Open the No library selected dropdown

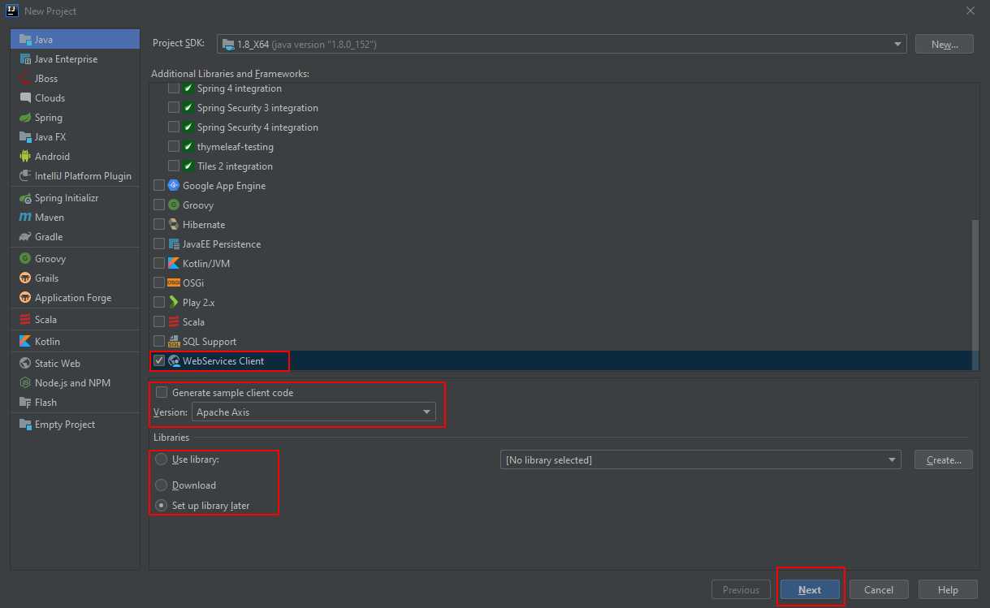[701, 459]
